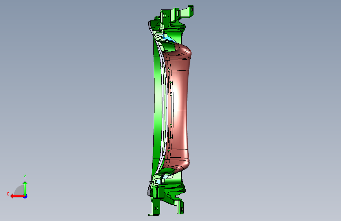The width and height of the screenshot is (341, 221).
Task: Click the green "Y" axis label
Action: (25, 177)
